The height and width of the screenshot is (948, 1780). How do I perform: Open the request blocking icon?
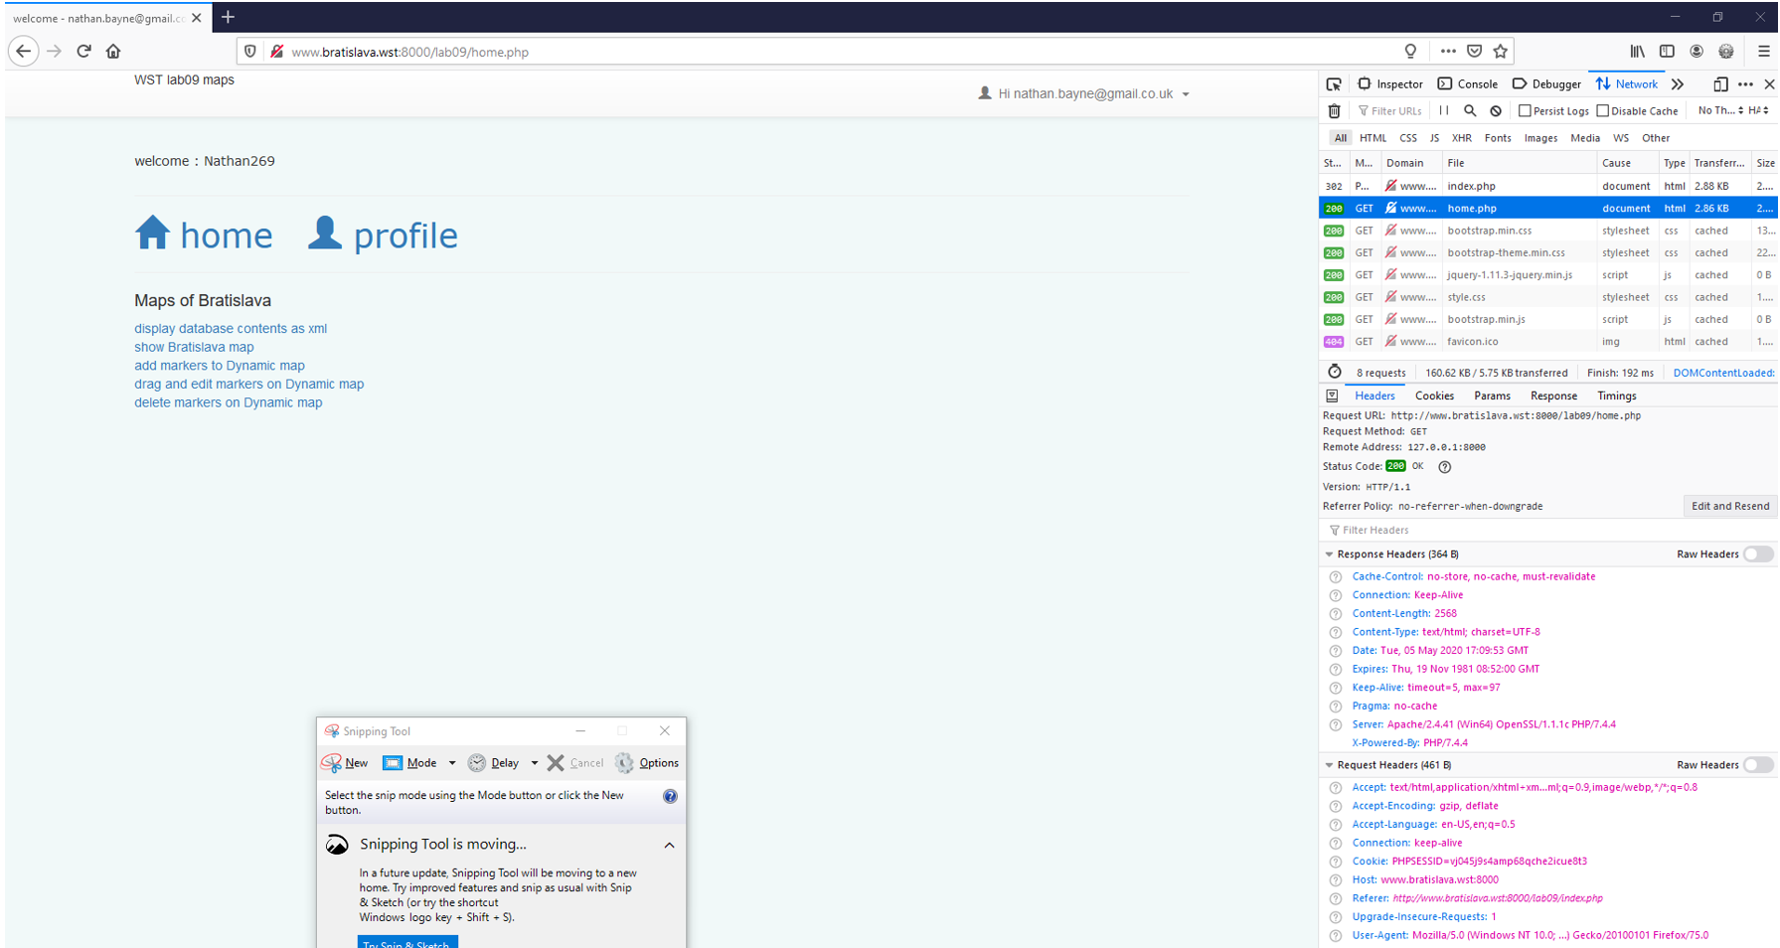(x=1496, y=111)
